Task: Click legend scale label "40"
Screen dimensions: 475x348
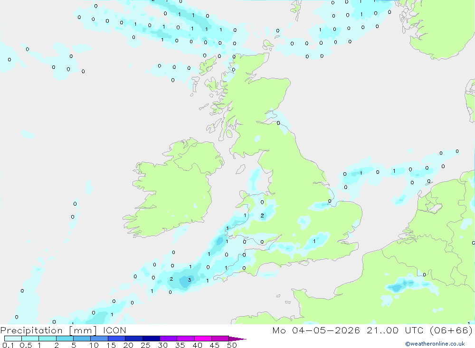Action: click(x=197, y=345)
